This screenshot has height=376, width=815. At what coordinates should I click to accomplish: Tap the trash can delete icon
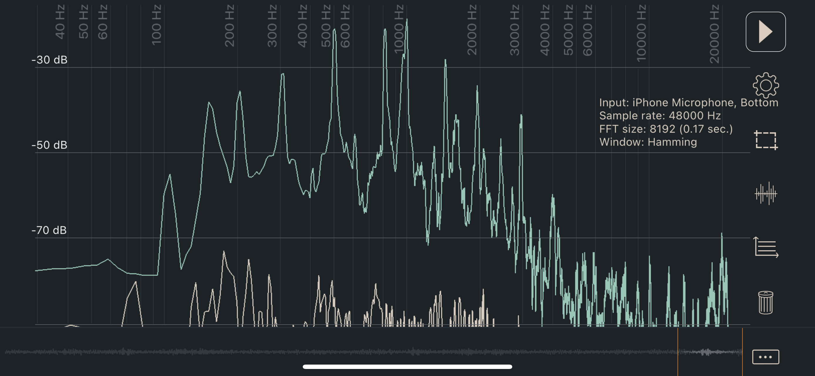coord(765,302)
